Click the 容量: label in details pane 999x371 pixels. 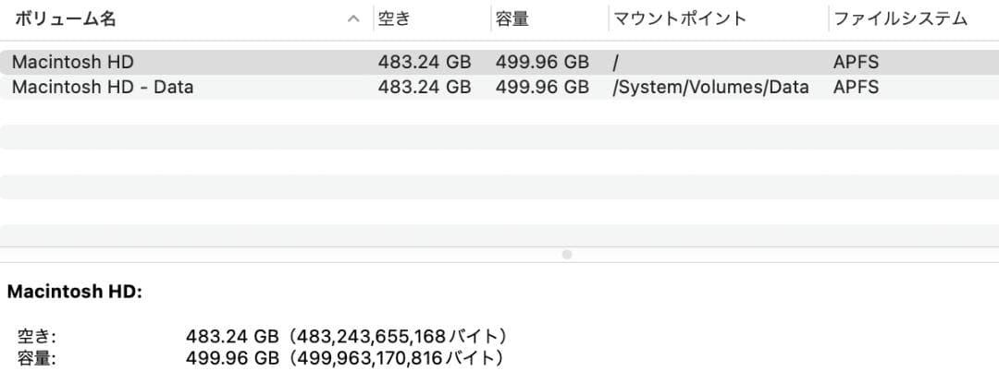[37, 358]
